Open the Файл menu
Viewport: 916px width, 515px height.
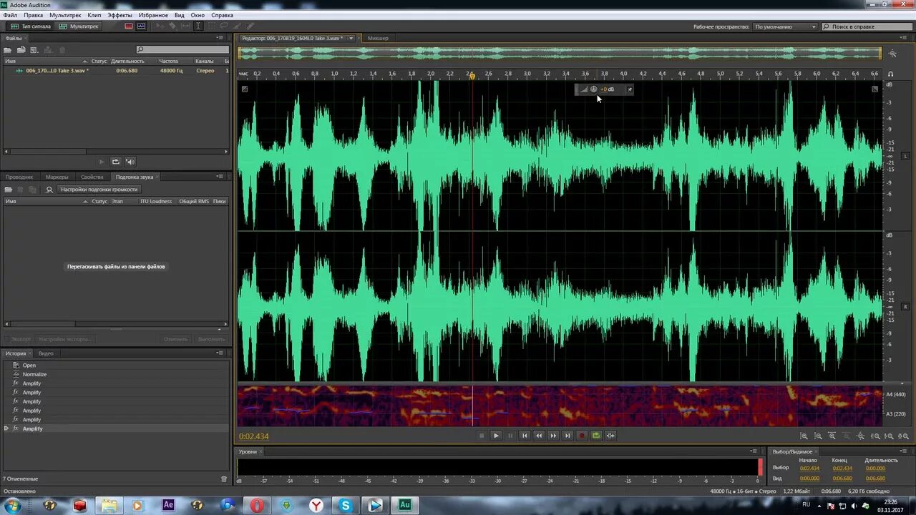click(10, 15)
